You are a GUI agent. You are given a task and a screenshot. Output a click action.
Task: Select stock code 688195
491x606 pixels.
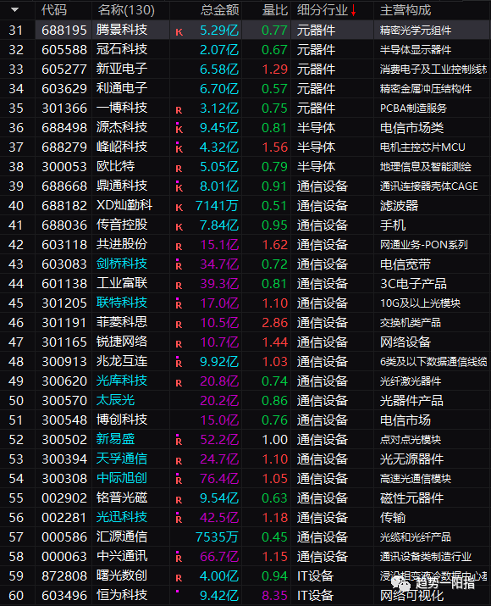[64, 31]
